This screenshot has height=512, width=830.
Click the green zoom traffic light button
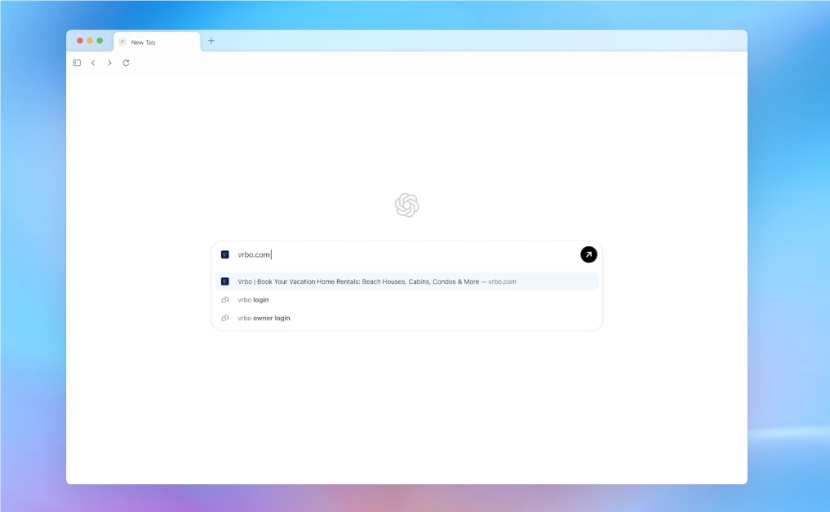98,39
